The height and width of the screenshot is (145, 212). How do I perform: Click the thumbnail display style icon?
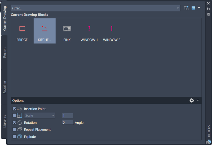click(x=193, y=8)
